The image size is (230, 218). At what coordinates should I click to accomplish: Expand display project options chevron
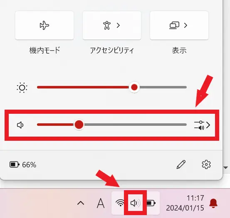[x=185, y=25]
